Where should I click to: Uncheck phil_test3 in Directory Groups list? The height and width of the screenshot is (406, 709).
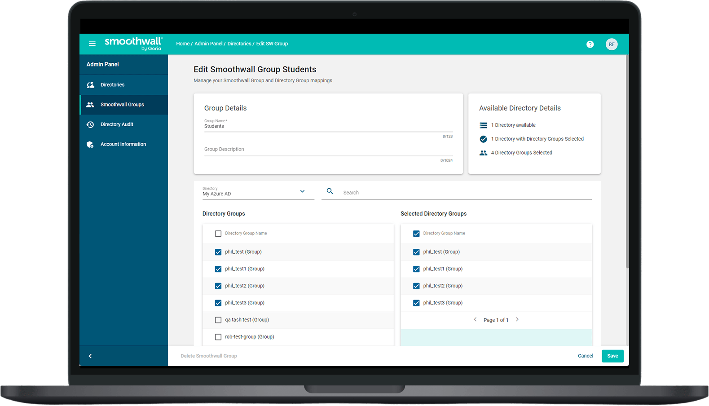pos(218,303)
